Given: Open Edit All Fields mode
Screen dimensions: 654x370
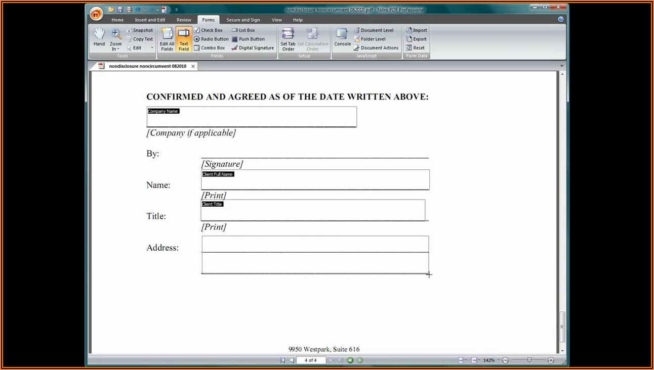Looking at the screenshot, I should click(167, 39).
